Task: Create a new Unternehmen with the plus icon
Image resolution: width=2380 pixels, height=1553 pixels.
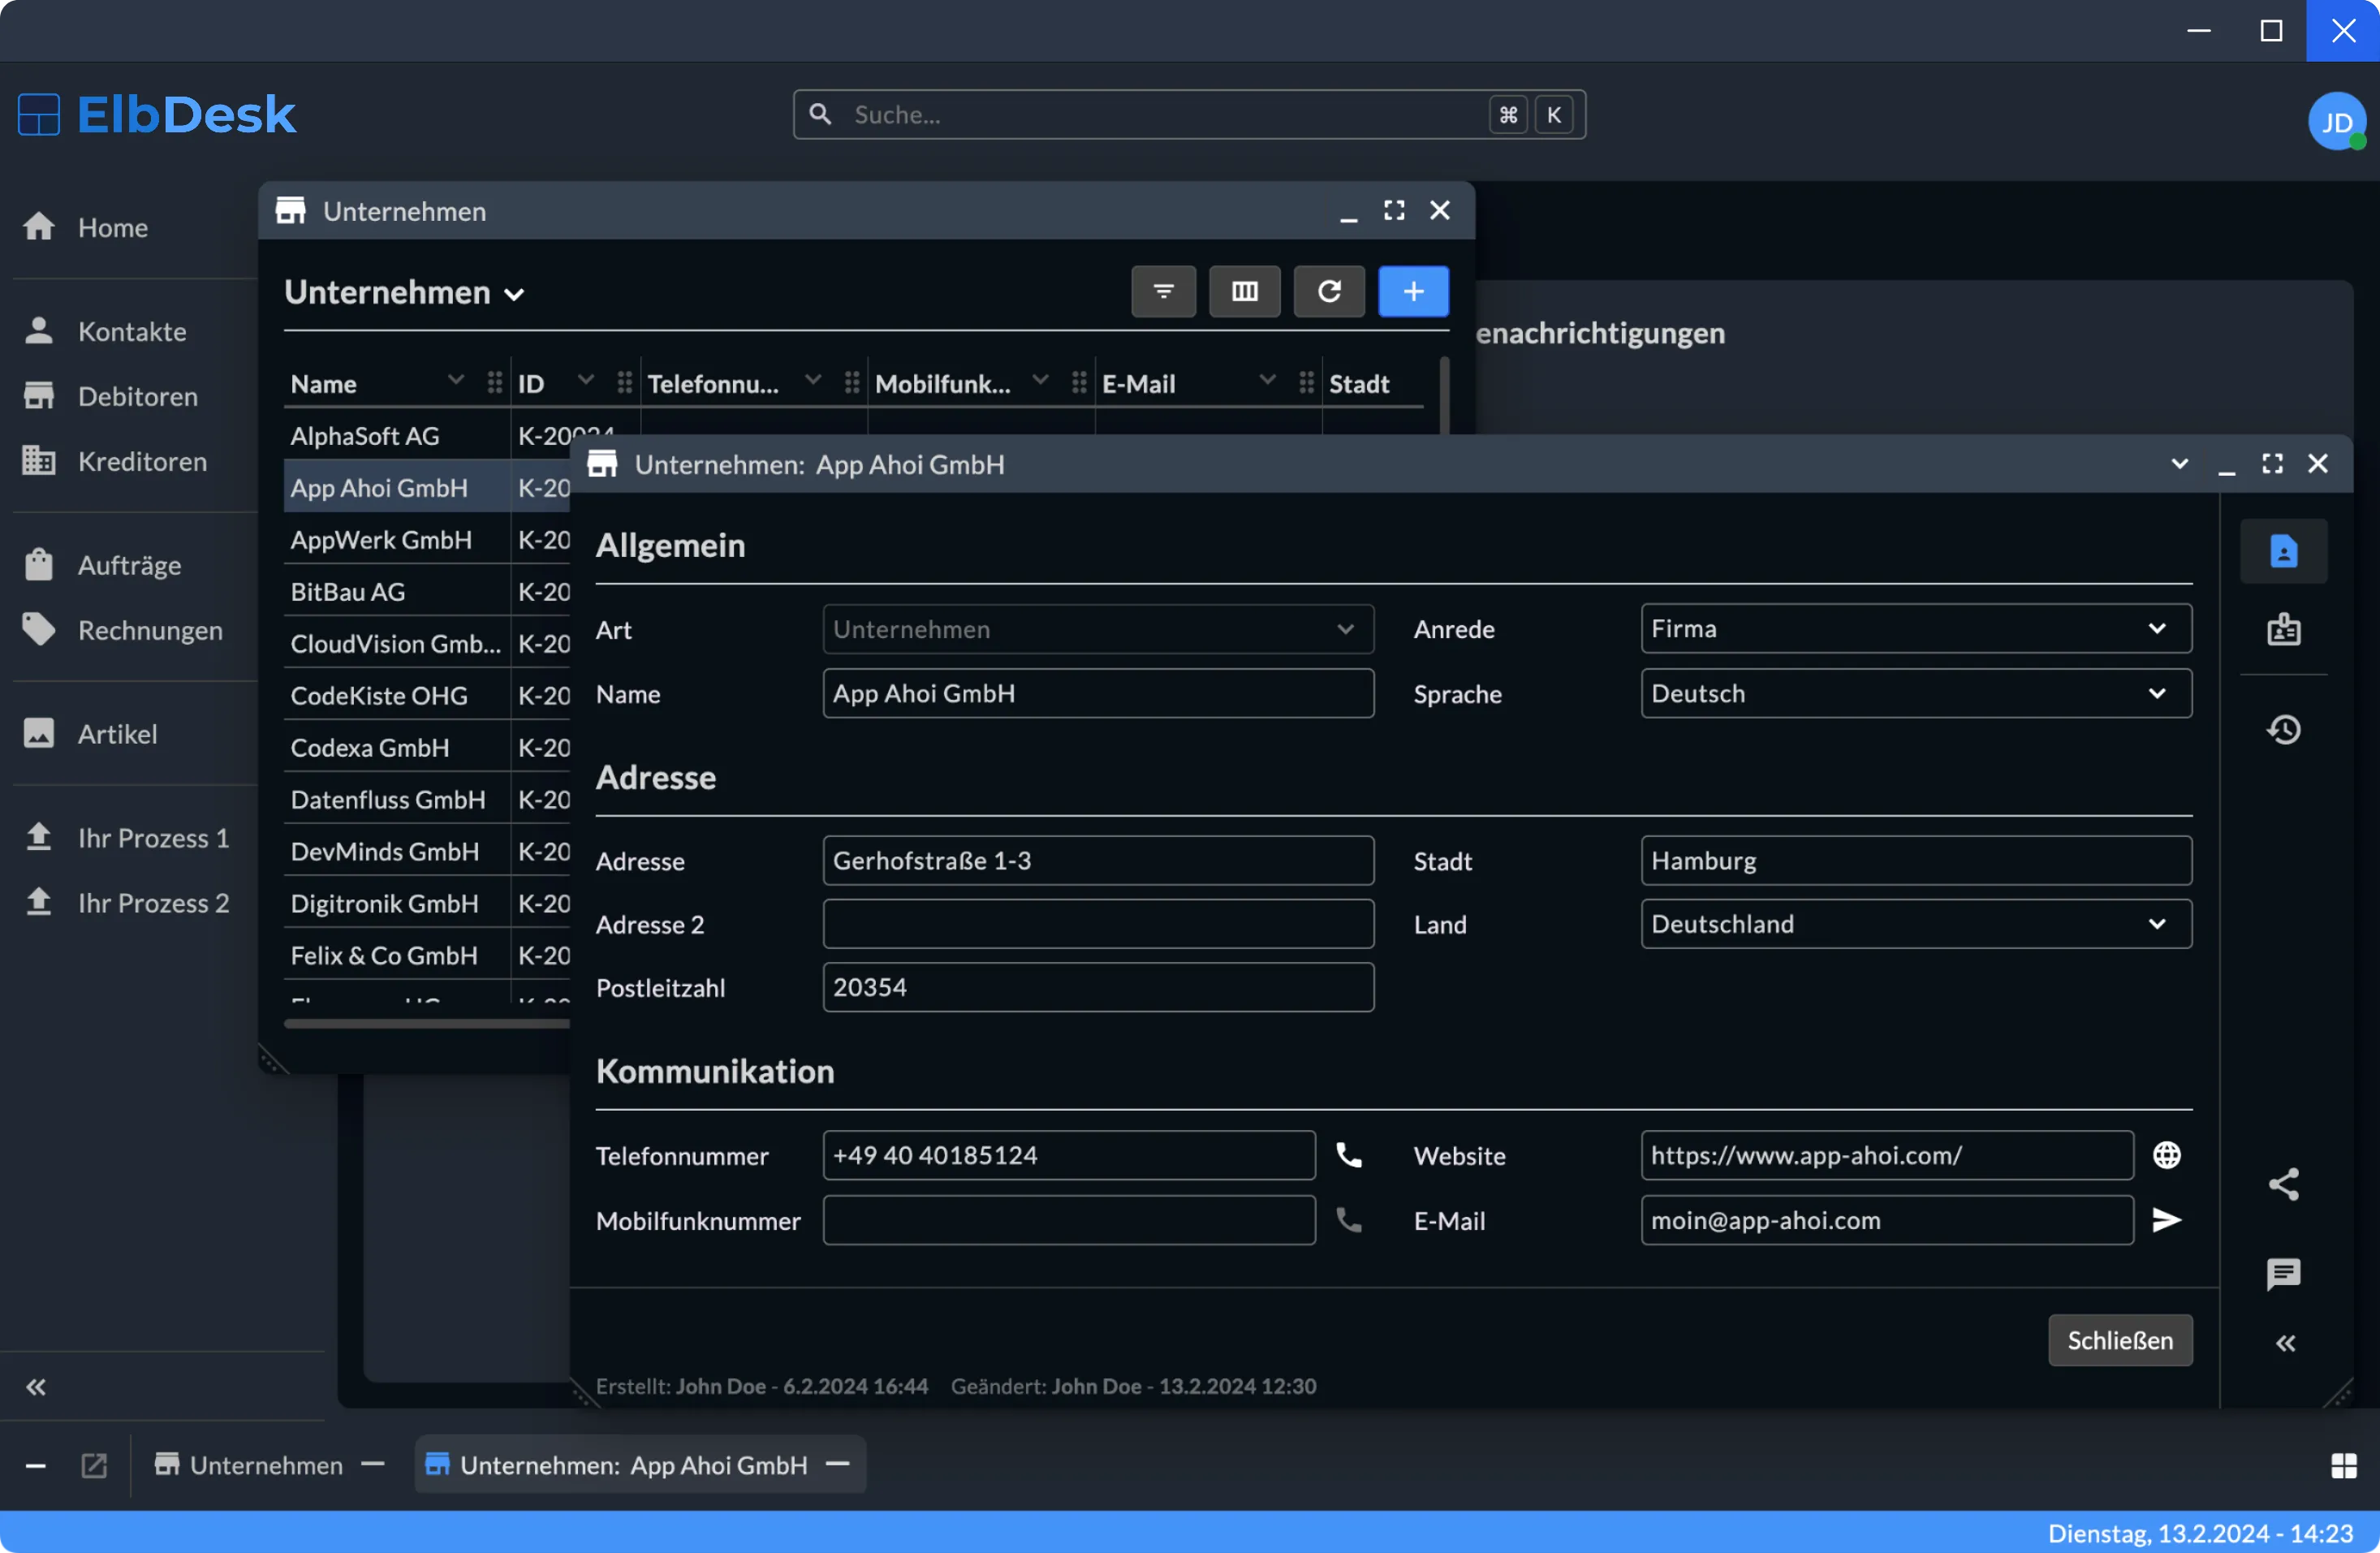Action: tap(1413, 291)
